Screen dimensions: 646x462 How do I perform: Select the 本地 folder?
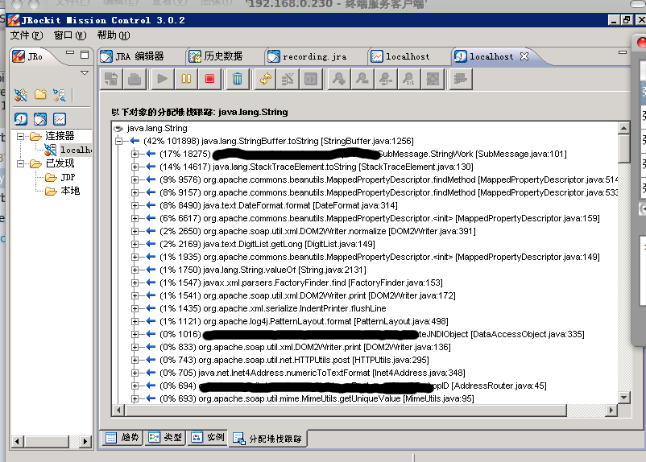[x=62, y=191]
